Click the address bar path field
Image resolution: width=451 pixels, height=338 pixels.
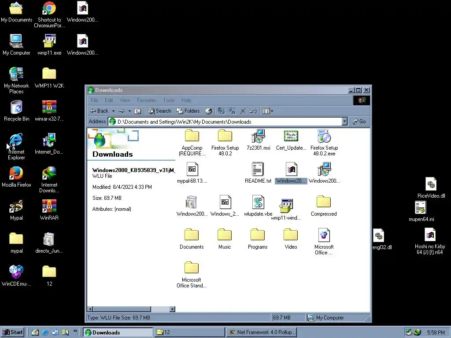point(225,121)
